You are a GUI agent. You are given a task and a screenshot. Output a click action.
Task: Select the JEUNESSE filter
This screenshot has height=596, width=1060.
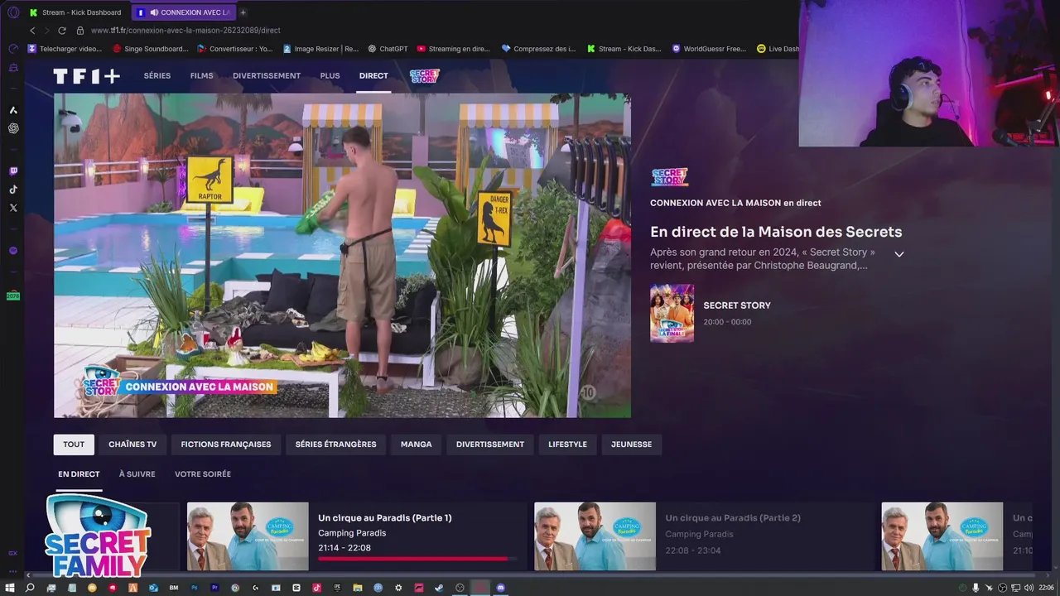631,445
